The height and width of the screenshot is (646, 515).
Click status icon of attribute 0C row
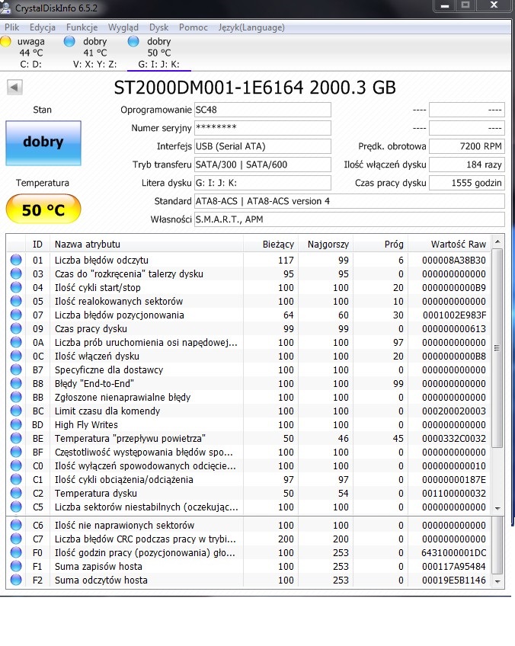click(x=16, y=356)
